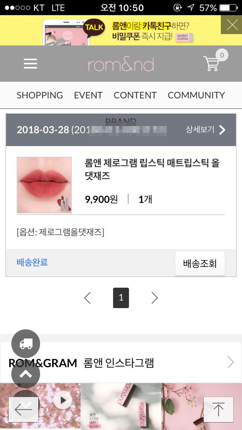
Task: Open the SHOPPING tab
Action: (40, 95)
